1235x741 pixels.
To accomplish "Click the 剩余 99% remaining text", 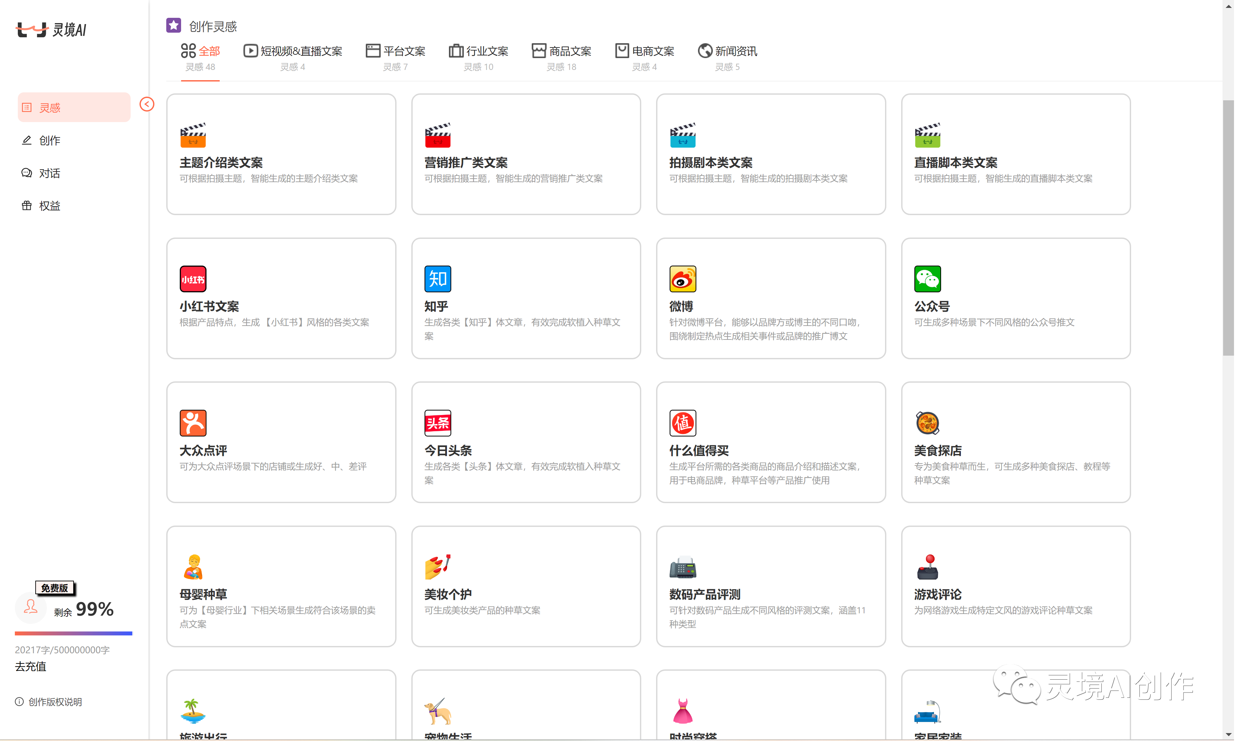I will 84,609.
